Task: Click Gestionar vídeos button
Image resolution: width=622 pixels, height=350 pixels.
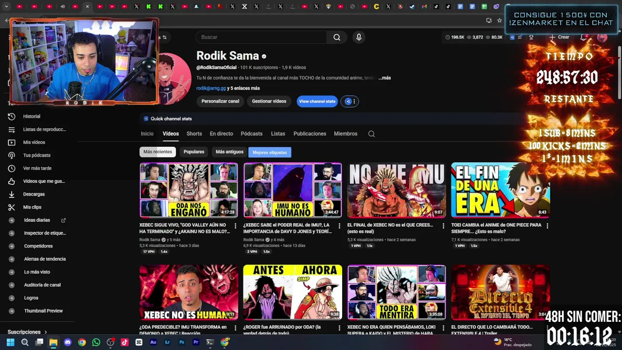Action: (x=269, y=101)
